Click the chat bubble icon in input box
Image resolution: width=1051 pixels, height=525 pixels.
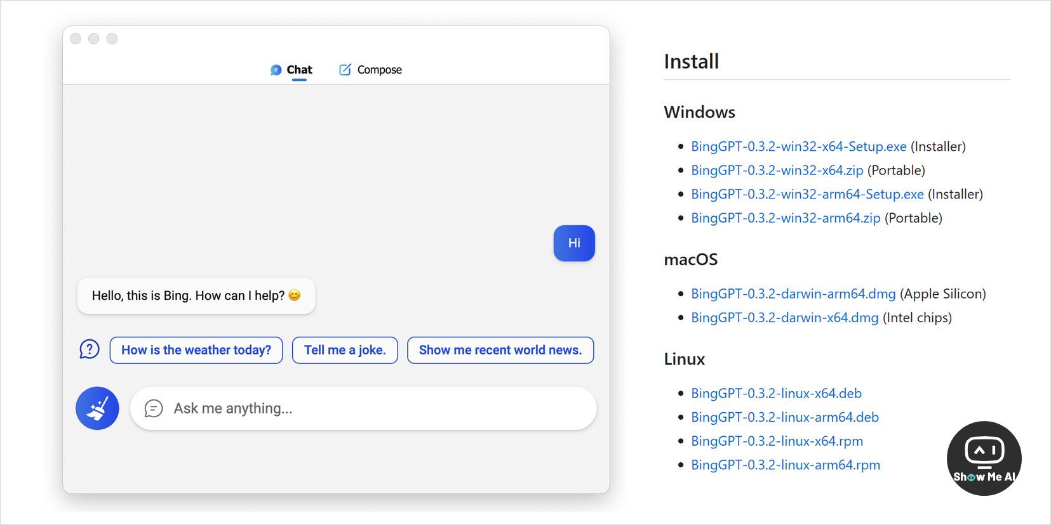coord(154,408)
